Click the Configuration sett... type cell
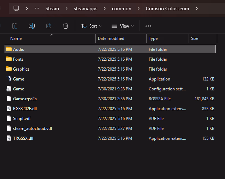Screen dimensions: 225x179 click(x=167, y=89)
